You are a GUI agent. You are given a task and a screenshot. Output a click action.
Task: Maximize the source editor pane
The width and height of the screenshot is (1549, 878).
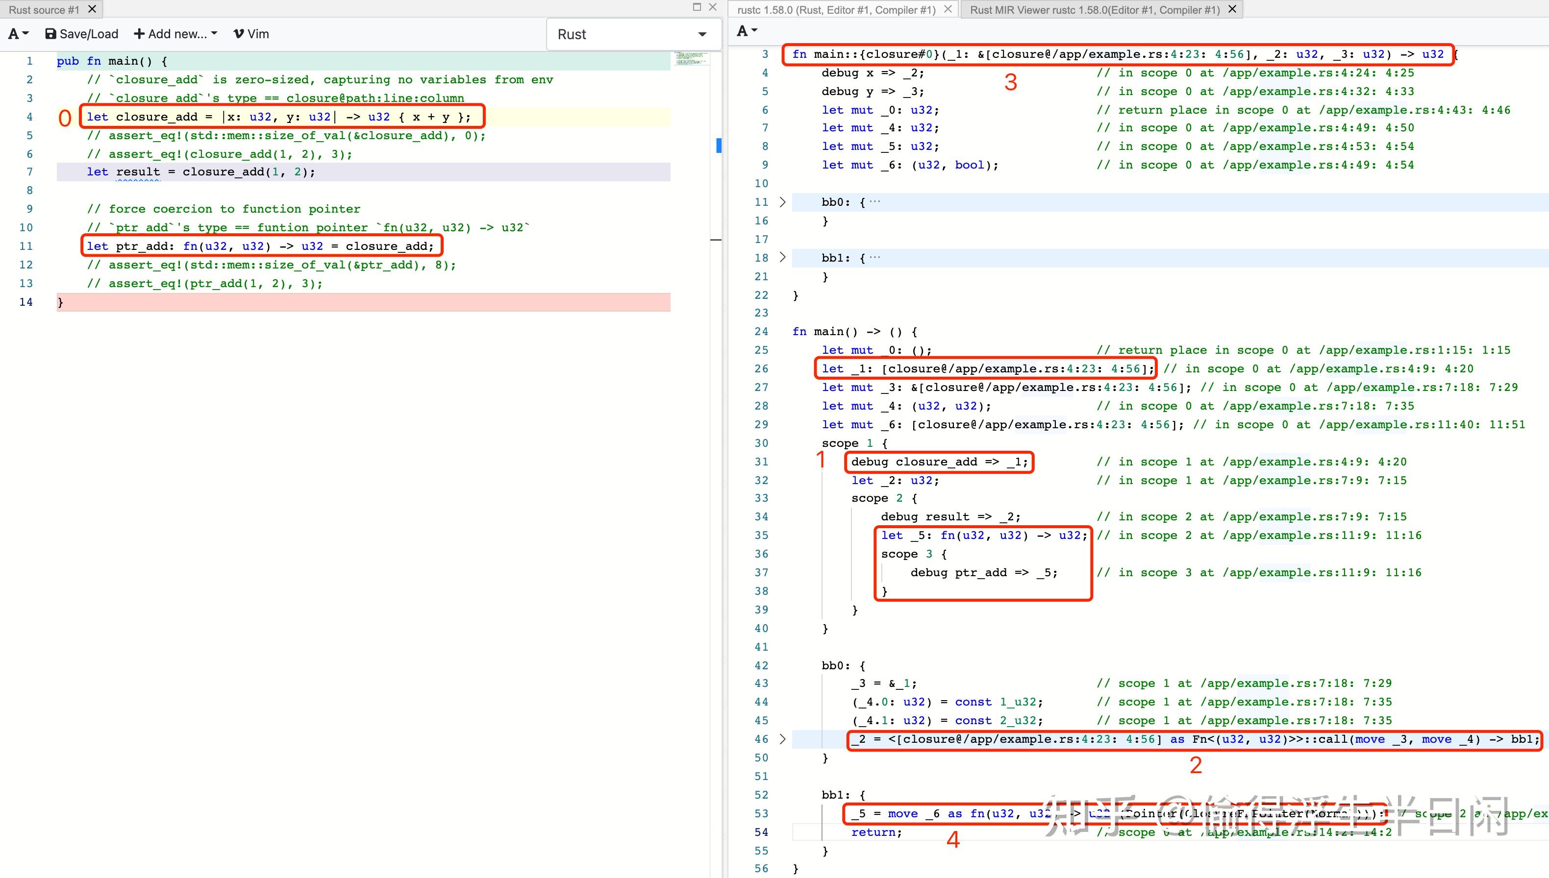[697, 7]
